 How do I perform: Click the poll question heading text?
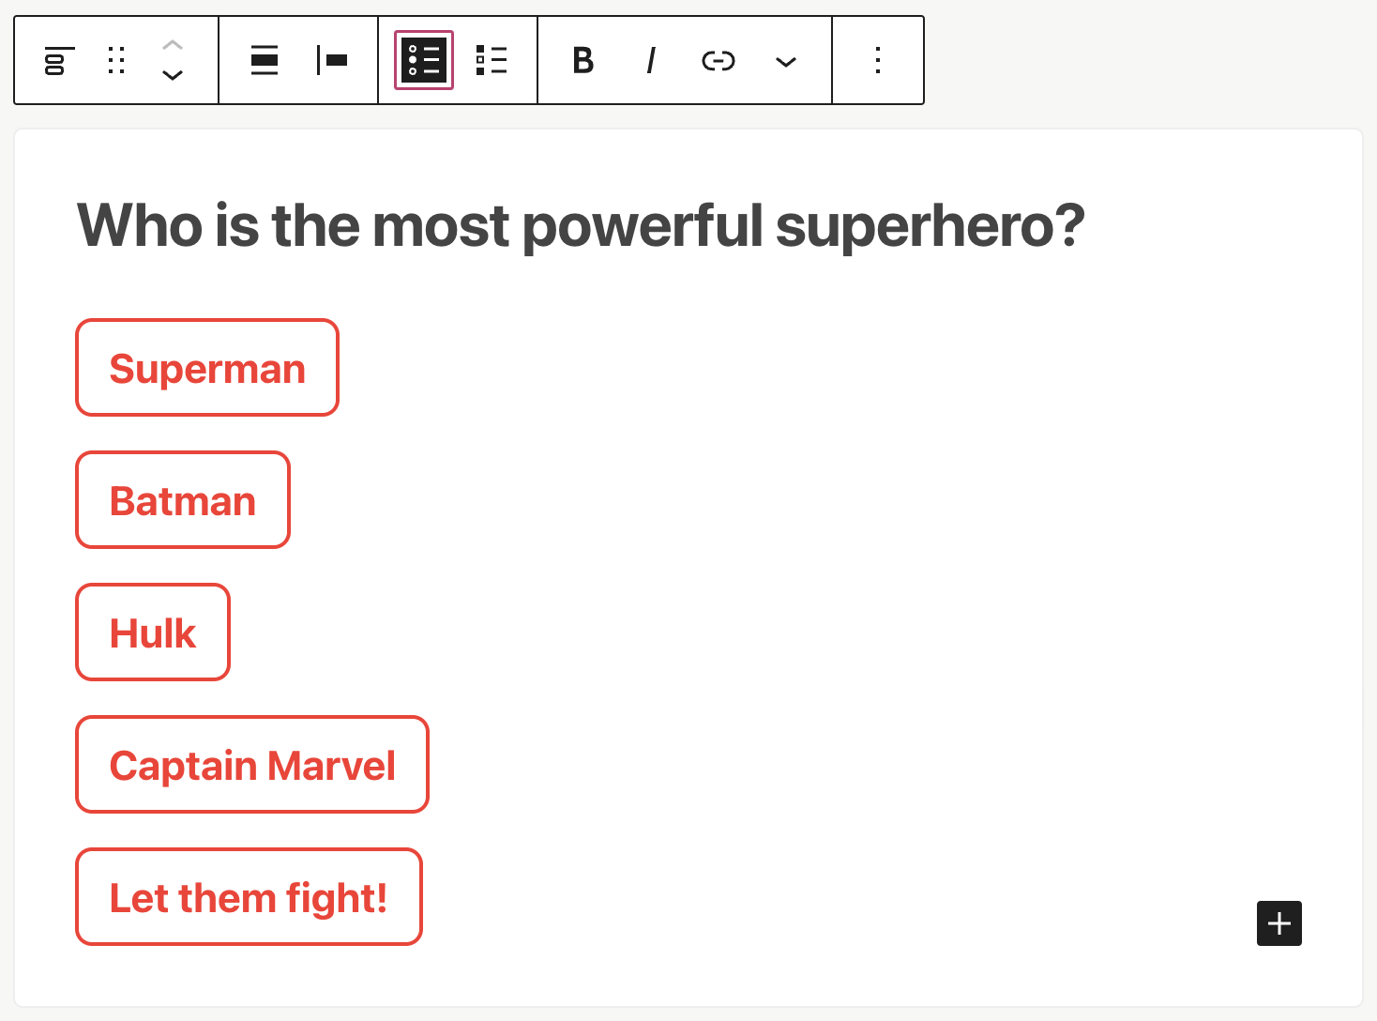[x=581, y=226]
